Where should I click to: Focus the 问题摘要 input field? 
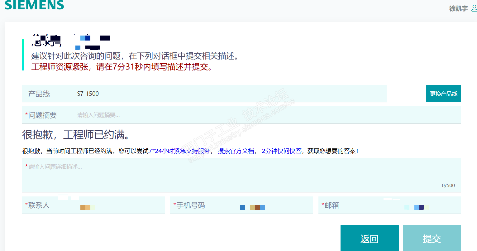pos(241,115)
